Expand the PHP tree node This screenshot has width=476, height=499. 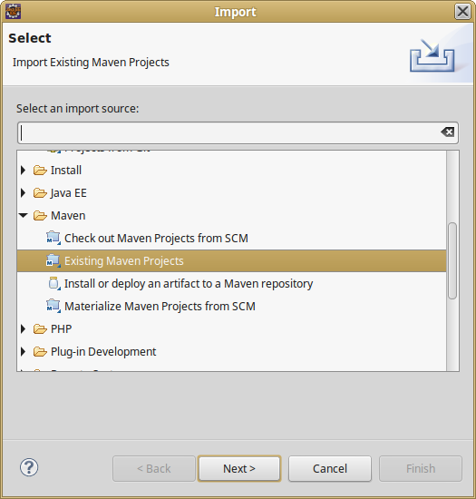pyautogui.click(x=24, y=329)
